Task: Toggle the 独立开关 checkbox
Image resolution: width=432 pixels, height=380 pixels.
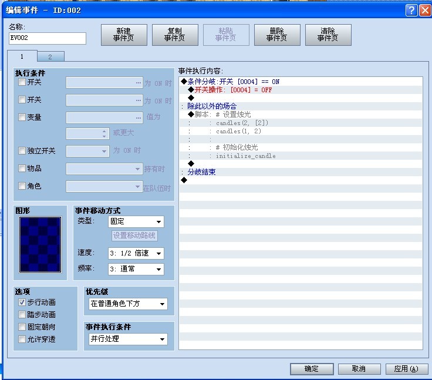Action: coord(22,150)
